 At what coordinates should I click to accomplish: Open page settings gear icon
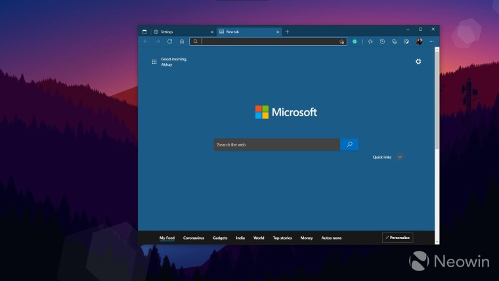tap(418, 62)
